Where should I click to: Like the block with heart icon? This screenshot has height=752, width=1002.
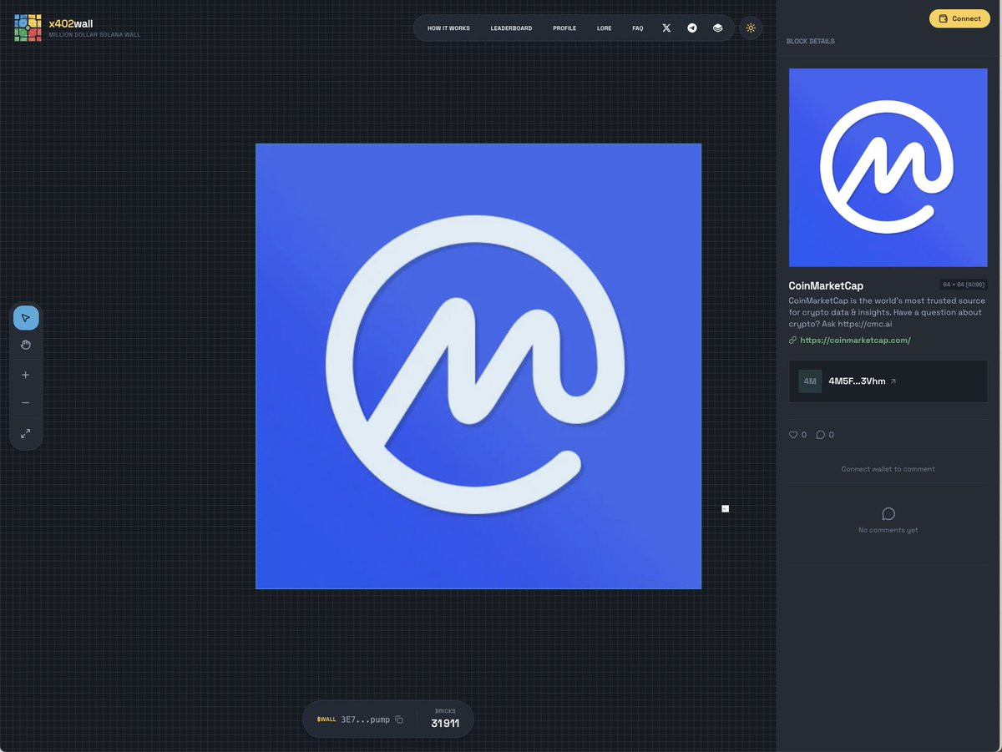[793, 435]
